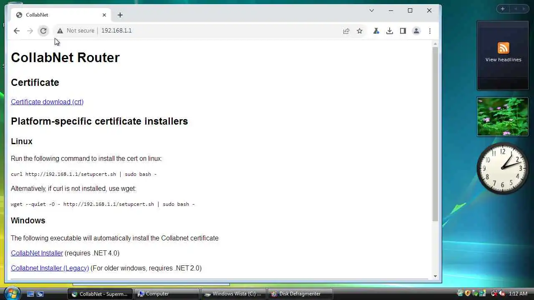Screen dimensions: 534x300
Task: Click the security shield tray icon
Action: 468,294
